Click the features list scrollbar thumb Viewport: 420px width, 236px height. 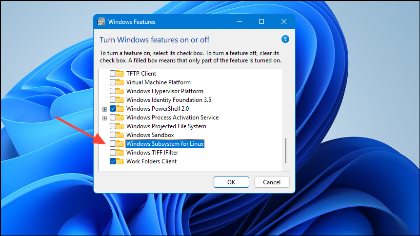coord(286,151)
